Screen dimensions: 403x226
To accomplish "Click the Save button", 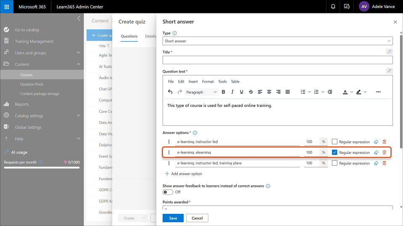I will tap(173, 218).
